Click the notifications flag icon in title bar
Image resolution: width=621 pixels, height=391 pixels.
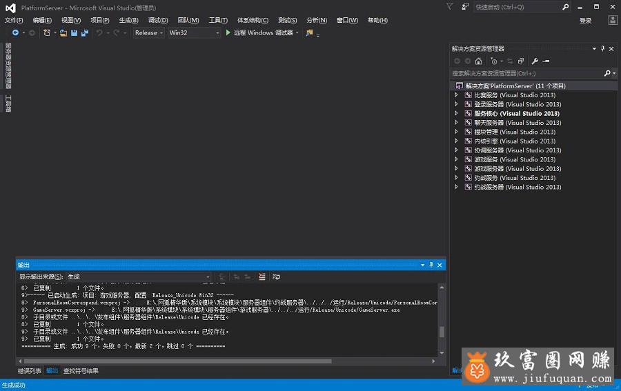coord(449,7)
